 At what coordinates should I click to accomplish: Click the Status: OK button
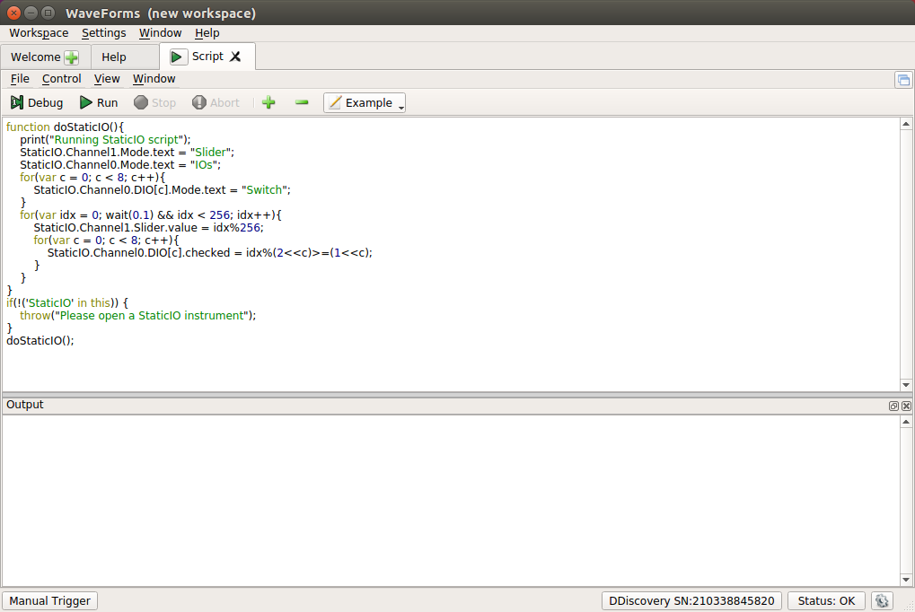(826, 601)
